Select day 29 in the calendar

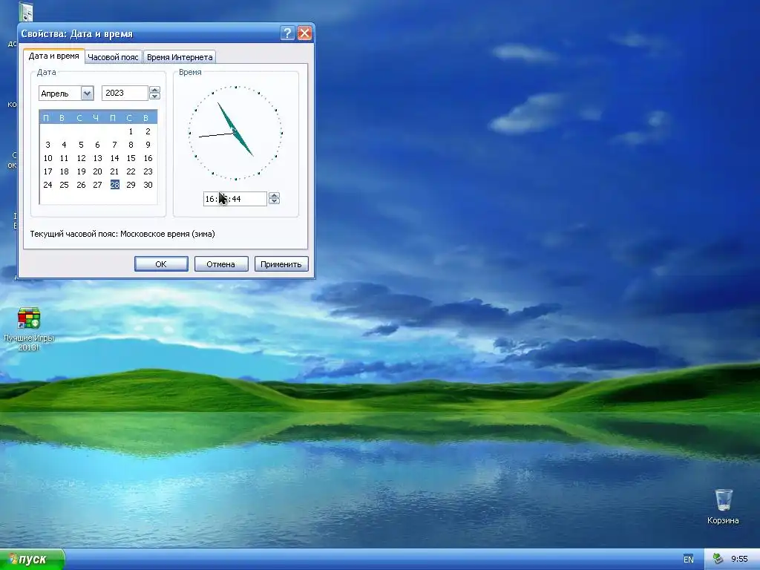click(131, 185)
